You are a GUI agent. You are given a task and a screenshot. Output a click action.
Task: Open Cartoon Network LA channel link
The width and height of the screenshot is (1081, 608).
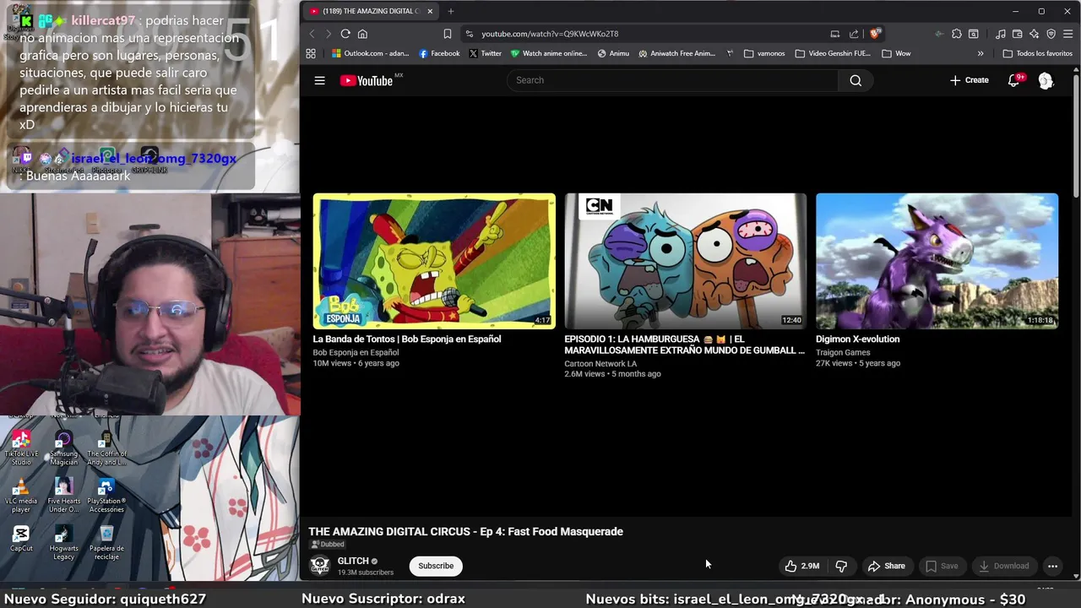point(600,363)
